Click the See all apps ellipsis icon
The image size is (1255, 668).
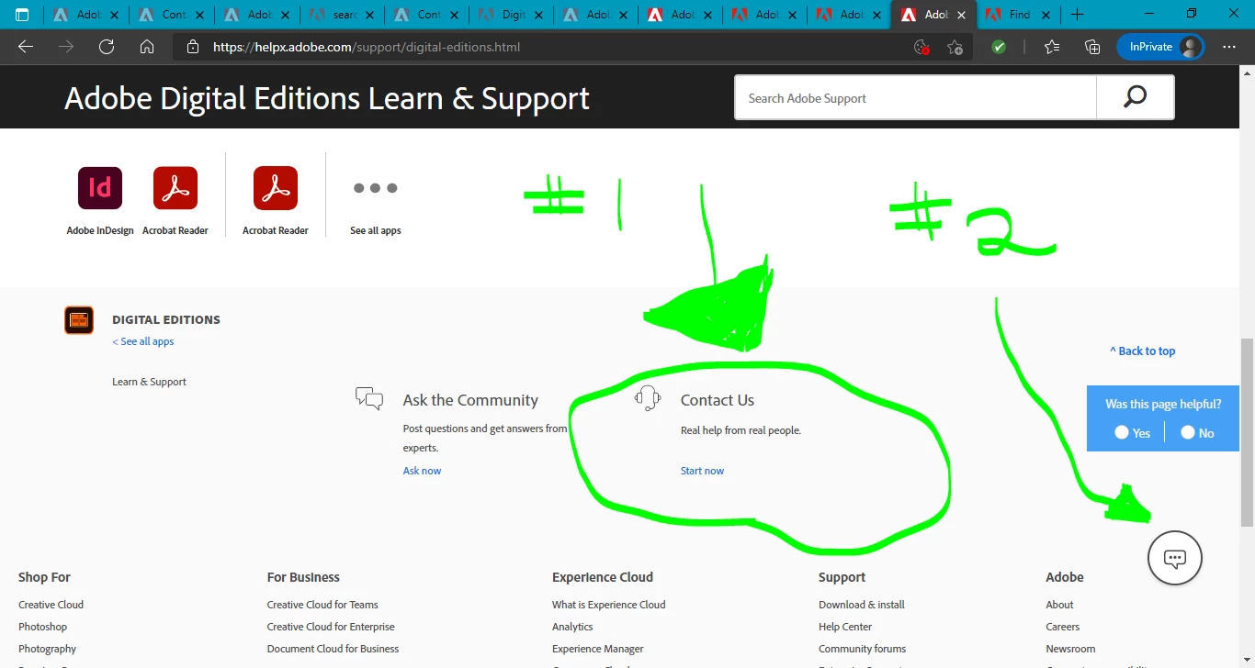[376, 188]
